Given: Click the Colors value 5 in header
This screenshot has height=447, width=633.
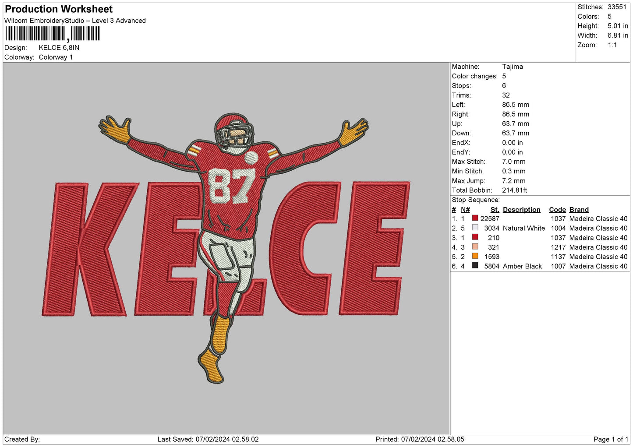Looking at the screenshot, I should 610,17.
